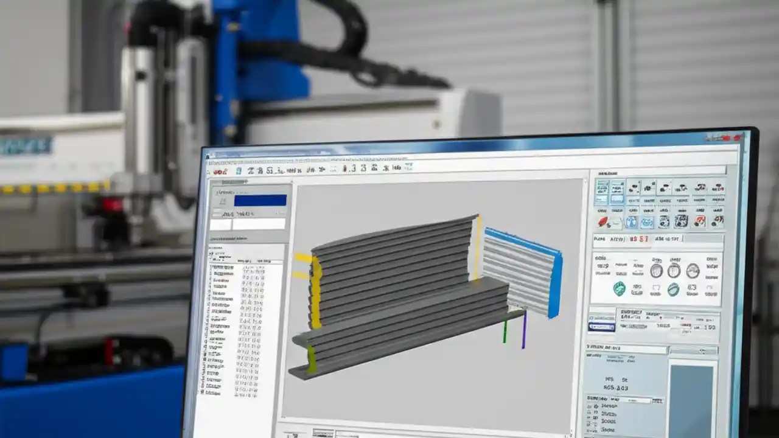Toggle the green status indicator in machine panel
This screenshot has width=779, height=438.
(618, 290)
